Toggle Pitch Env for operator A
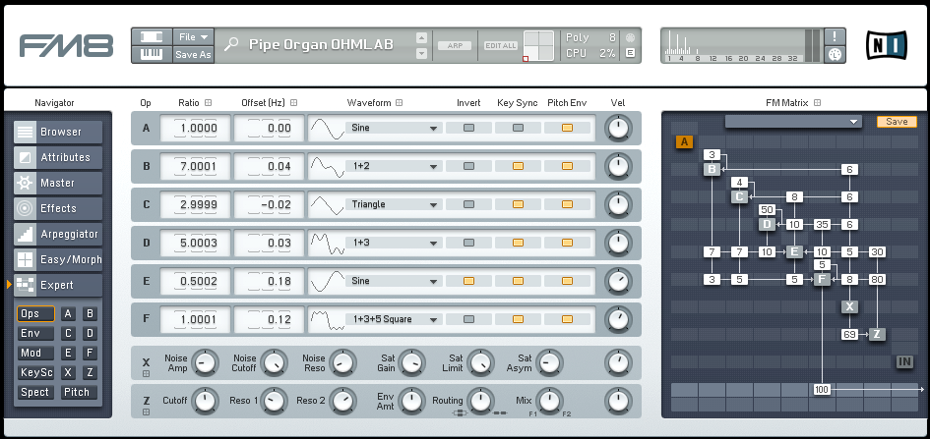 [567, 128]
